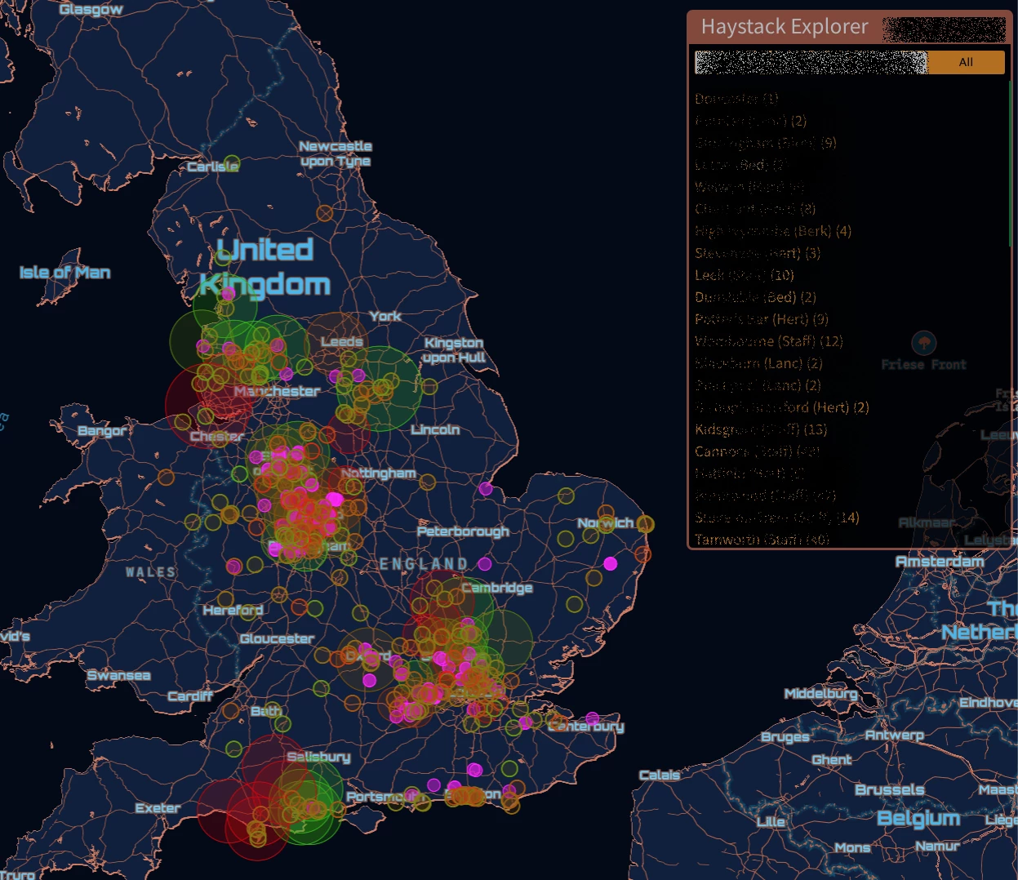
Task: Select the magenta dot north of Peterborough
Action: (x=486, y=489)
